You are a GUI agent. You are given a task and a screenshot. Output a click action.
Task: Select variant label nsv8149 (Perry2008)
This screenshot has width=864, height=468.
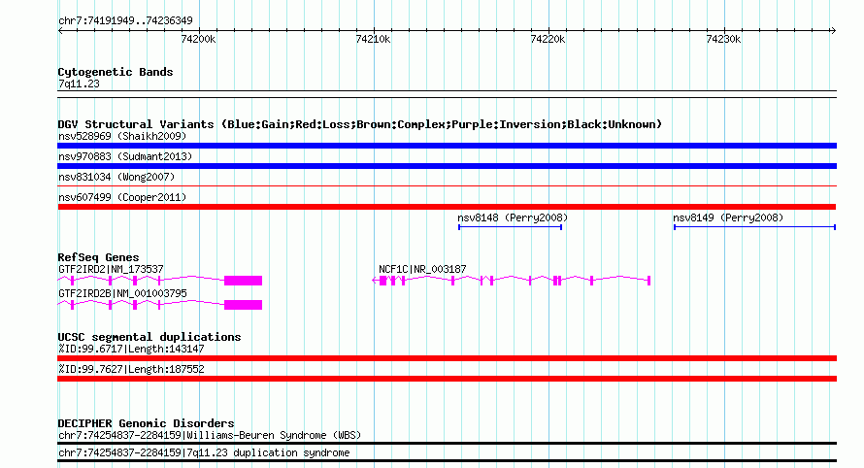728,217
